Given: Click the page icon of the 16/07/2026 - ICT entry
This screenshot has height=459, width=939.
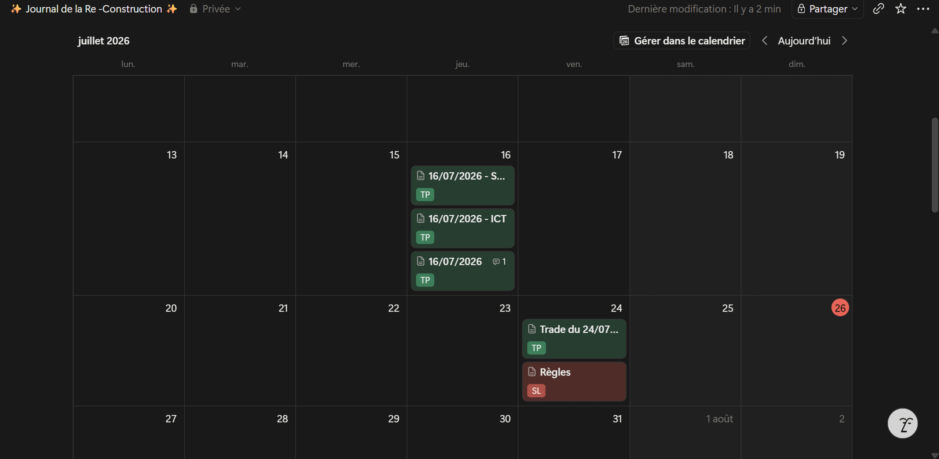Looking at the screenshot, I should coord(420,218).
